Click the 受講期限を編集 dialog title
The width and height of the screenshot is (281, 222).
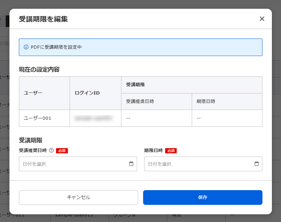click(x=43, y=19)
